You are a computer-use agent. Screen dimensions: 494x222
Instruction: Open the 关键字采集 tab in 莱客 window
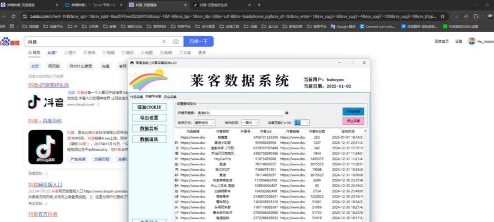coord(153,96)
